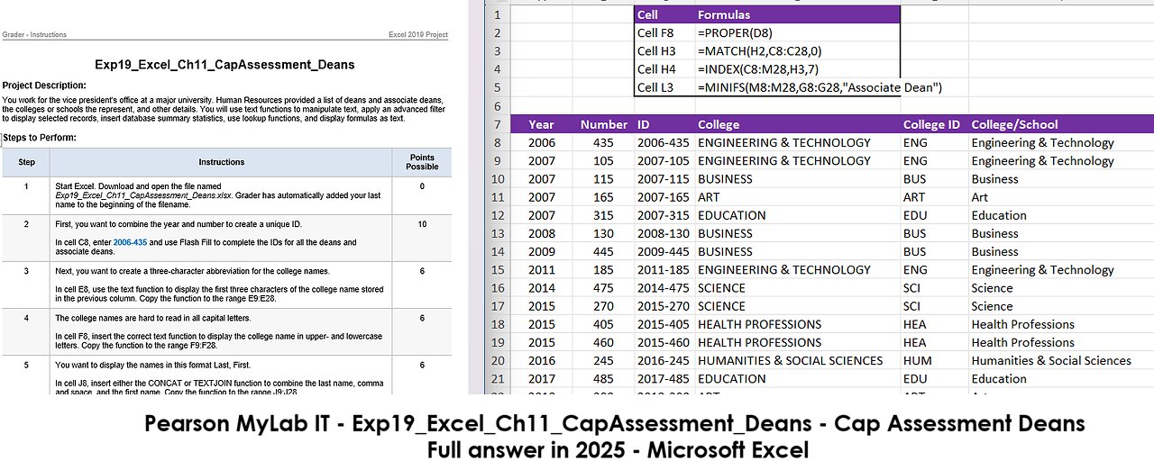Select the Number cell containing 435
Viewport: 1154px width, 470px height.
[x=603, y=142]
